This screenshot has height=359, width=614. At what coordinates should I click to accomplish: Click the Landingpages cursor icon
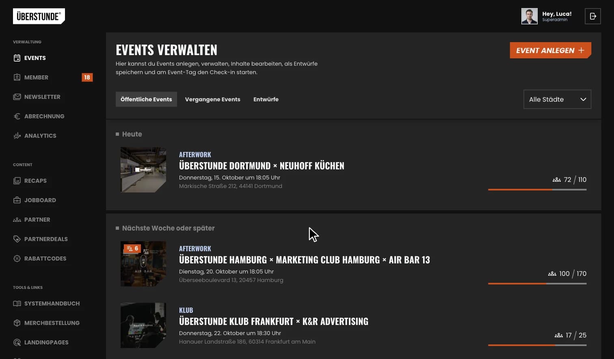(x=17, y=342)
